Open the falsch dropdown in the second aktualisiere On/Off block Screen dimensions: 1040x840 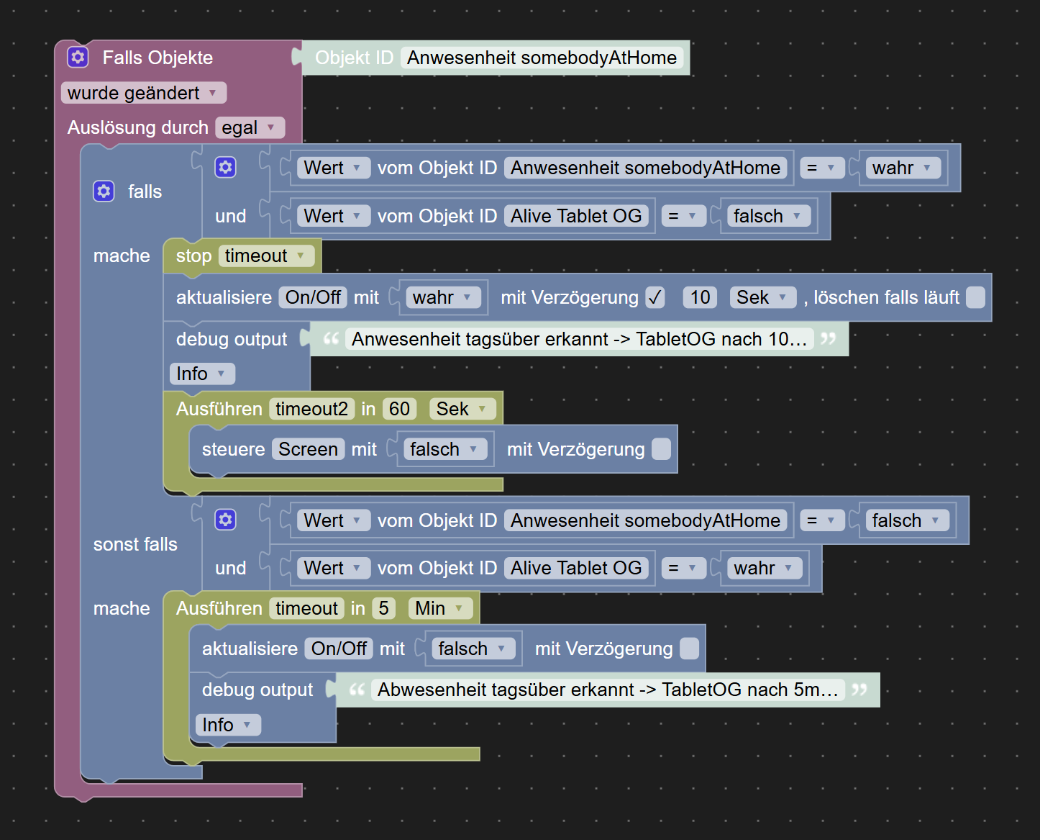pyautogui.click(x=473, y=649)
